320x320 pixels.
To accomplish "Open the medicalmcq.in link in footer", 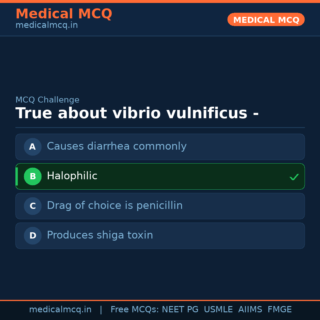I will point(60,310).
